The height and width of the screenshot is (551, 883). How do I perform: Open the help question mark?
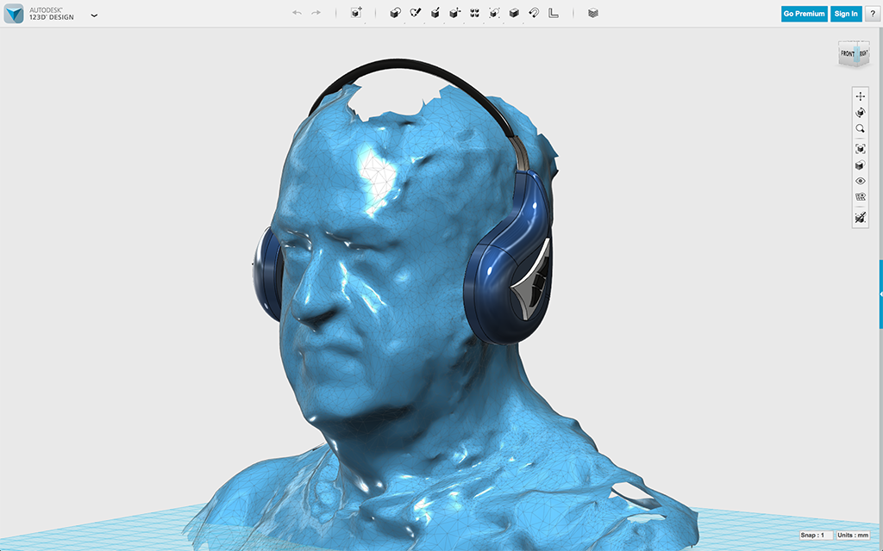click(873, 14)
